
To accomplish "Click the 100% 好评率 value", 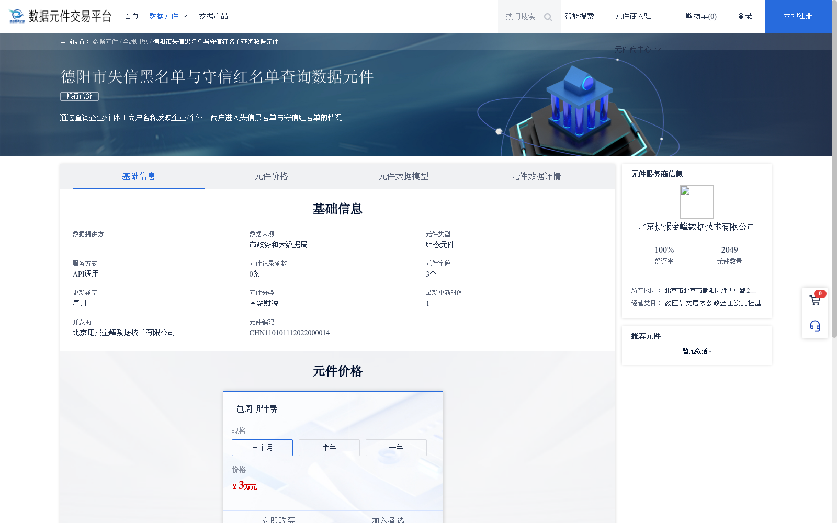I will point(664,250).
